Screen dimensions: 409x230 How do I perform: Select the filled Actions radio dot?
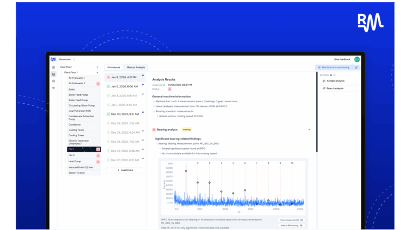pyautogui.click(x=331, y=75)
